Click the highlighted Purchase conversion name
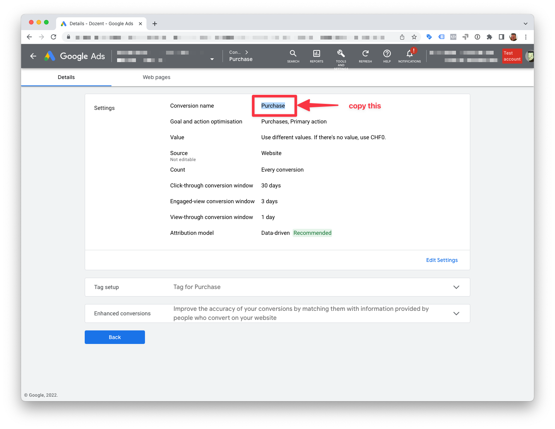 pos(273,106)
